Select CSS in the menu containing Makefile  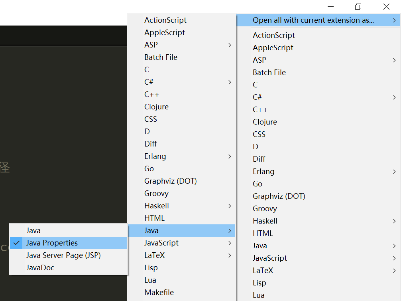point(181,119)
